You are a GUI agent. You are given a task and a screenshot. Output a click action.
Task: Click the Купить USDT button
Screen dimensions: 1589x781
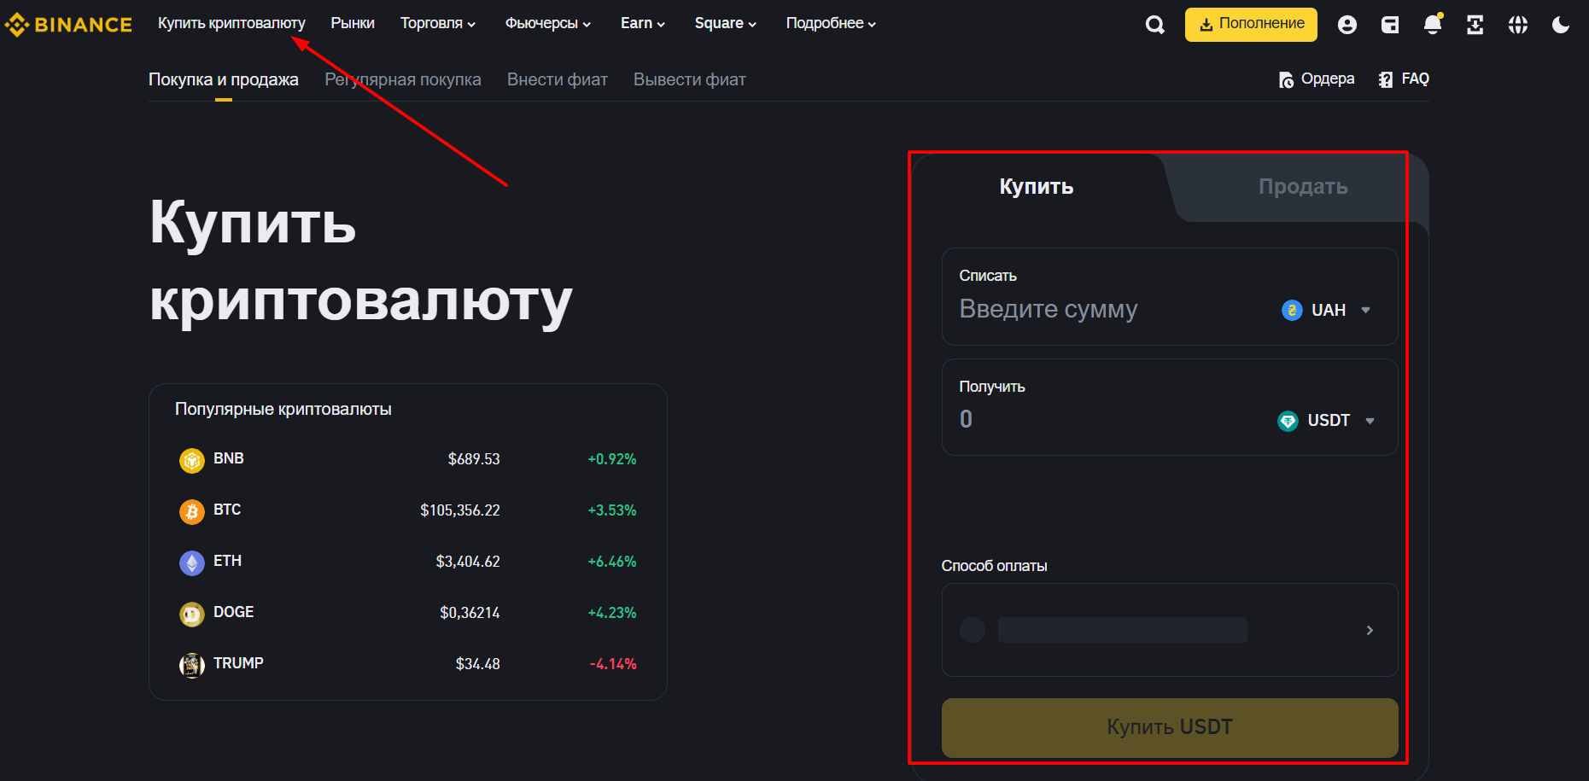[1170, 727]
